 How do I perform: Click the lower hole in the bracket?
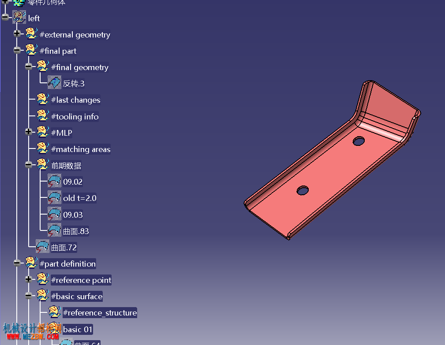coord(303,190)
